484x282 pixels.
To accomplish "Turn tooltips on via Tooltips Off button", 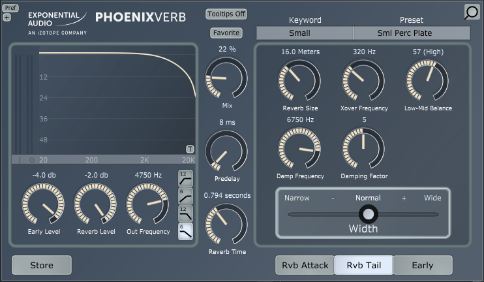I will point(226,14).
